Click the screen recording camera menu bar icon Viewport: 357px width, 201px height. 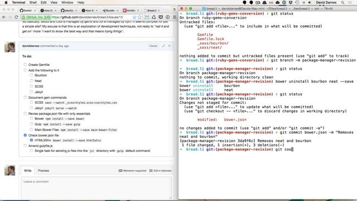258,2
